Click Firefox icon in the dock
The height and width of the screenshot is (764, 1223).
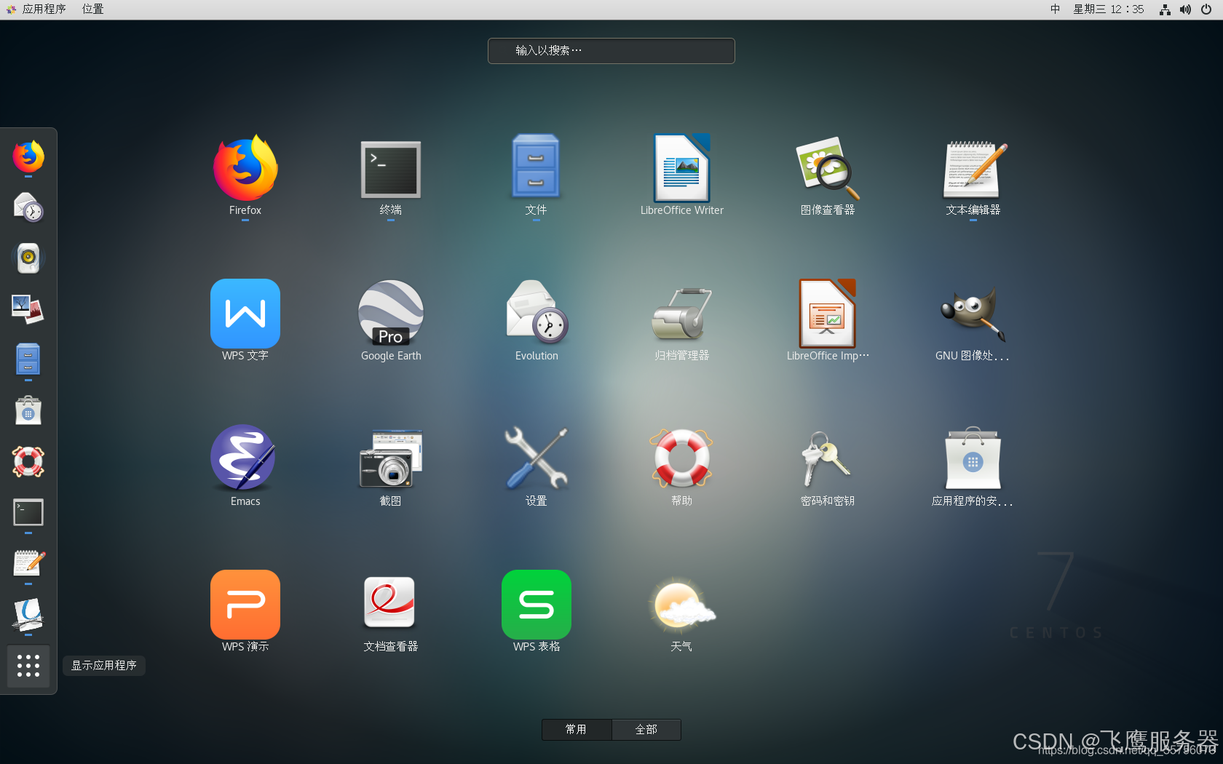click(x=28, y=156)
